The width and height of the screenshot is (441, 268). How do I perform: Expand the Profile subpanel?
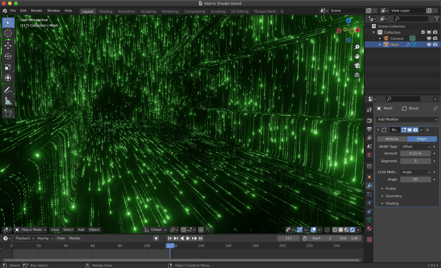[390, 189]
